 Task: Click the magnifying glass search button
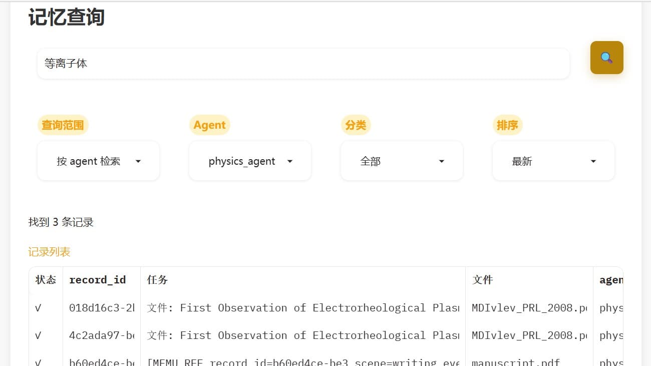(606, 58)
